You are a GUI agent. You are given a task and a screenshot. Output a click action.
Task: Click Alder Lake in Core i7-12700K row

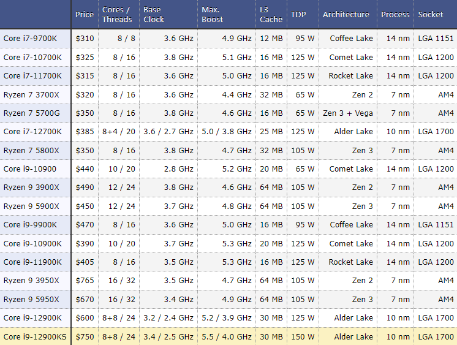tap(353, 132)
